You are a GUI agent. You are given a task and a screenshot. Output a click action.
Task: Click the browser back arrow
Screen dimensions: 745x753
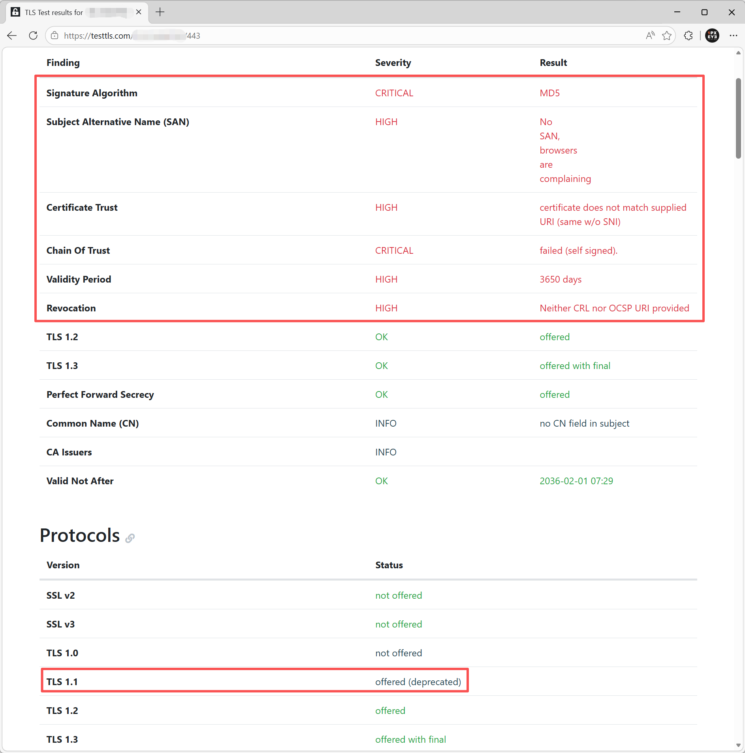pyautogui.click(x=12, y=36)
